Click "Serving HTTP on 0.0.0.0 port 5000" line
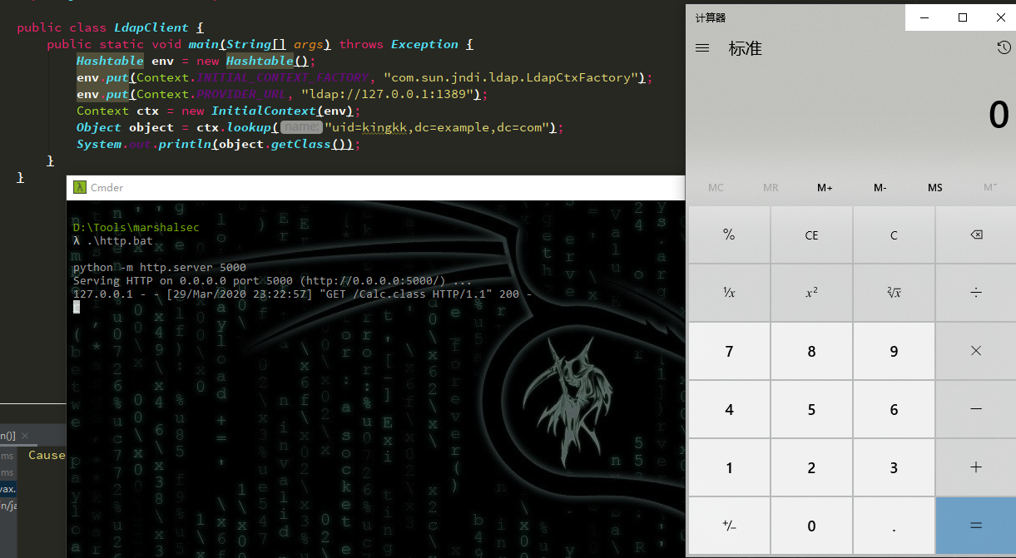The width and height of the screenshot is (1016, 558). (272, 281)
